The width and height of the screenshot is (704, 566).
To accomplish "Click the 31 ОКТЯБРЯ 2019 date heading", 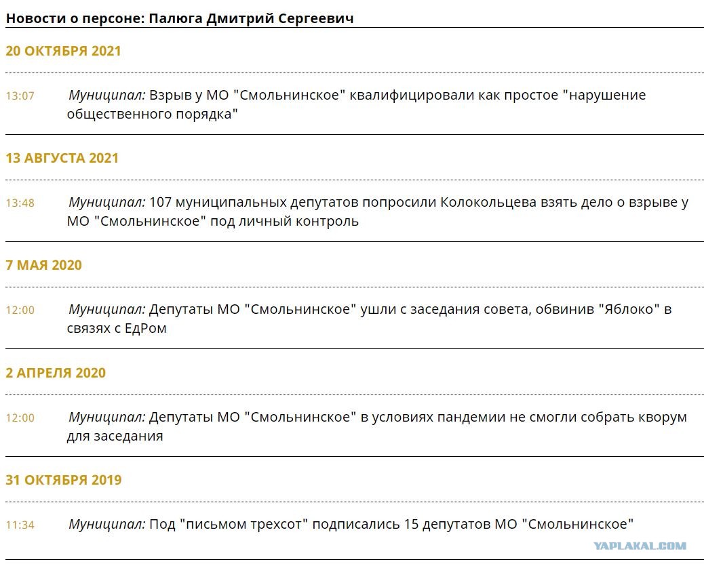I will click(x=63, y=481).
